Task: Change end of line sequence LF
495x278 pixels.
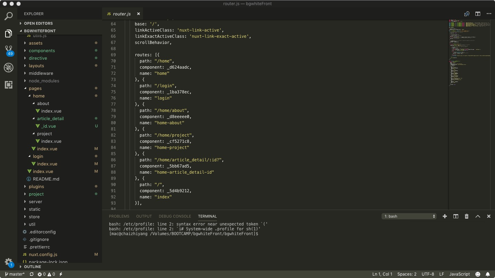Action: 442,274
